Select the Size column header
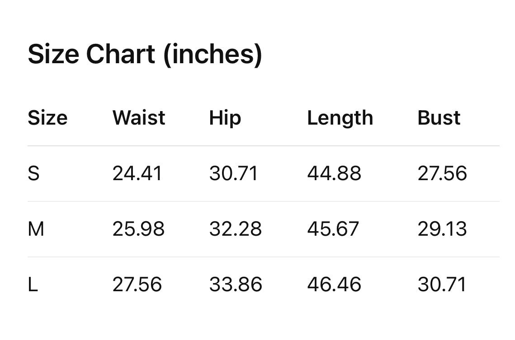 [47, 118]
